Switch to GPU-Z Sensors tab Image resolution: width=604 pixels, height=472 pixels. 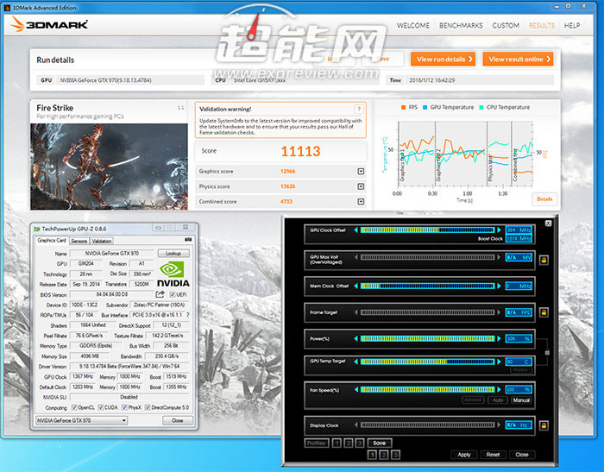pos(79,241)
